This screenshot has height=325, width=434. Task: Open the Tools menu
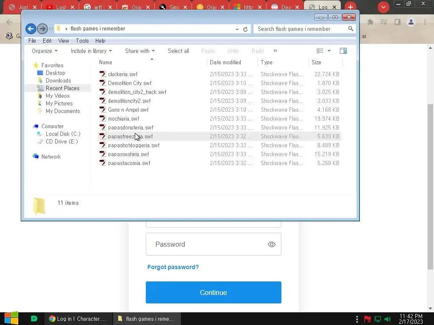click(82, 41)
